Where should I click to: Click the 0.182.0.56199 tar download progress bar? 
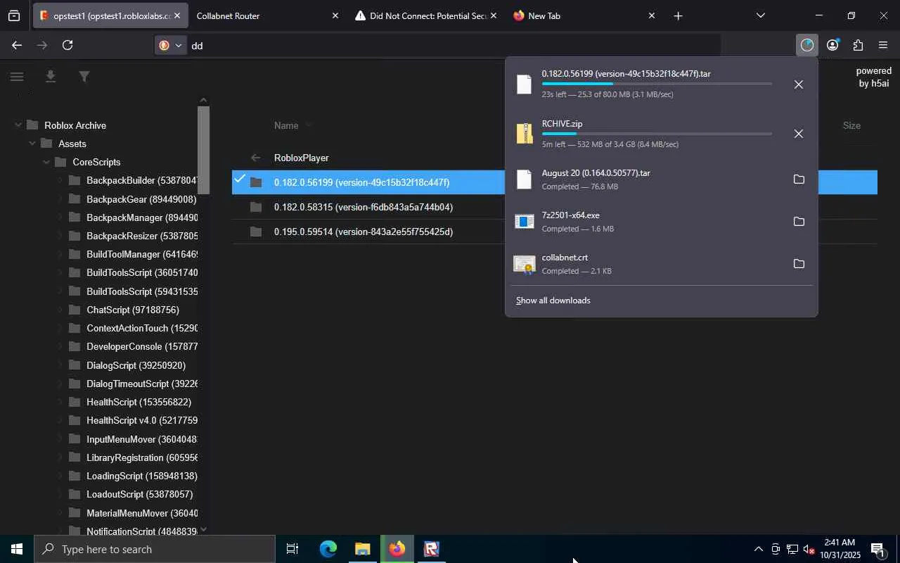(657, 84)
